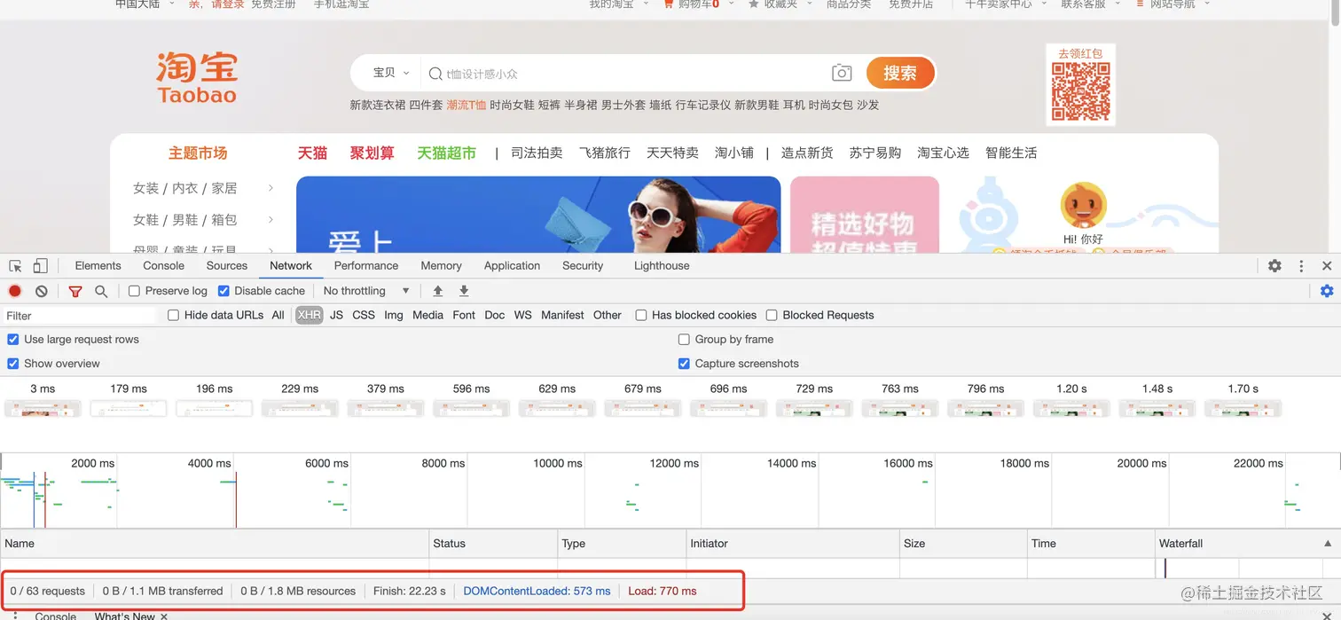This screenshot has width=1341, height=620.
Task: Activate the inspect element picker icon
Action: click(x=15, y=266)
